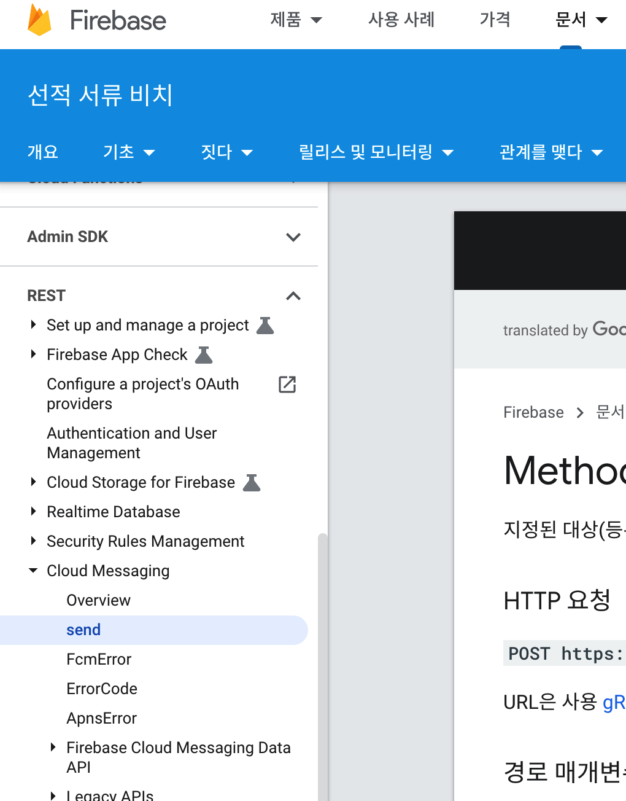626x801 pixels.
Task: Click the Firebase Cloud Messaging Data API entry
Action: 179,757
